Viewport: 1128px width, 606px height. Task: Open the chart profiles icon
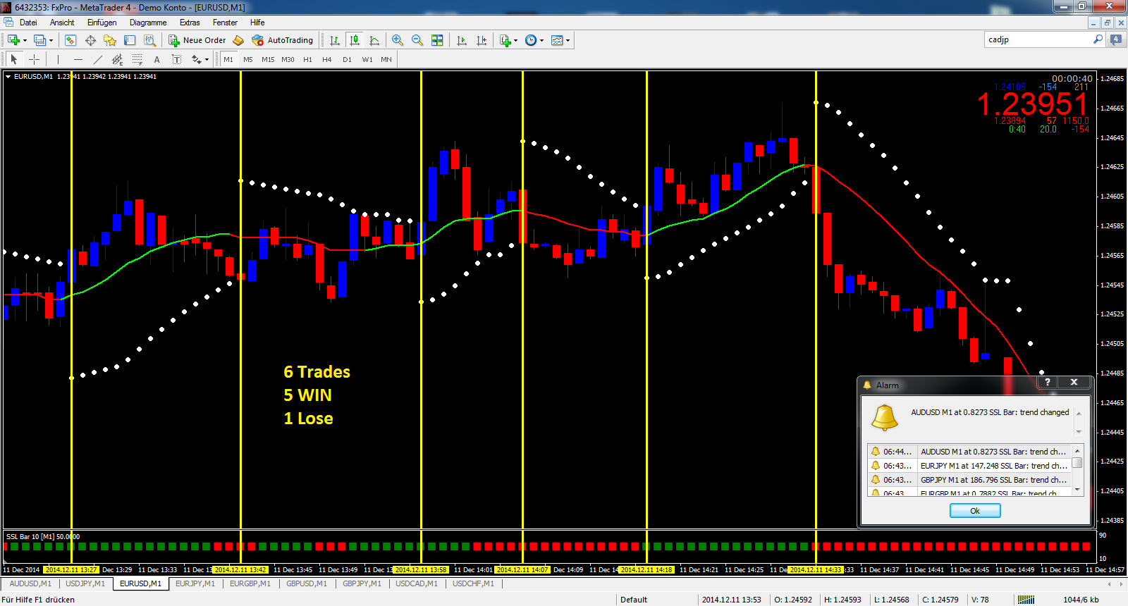pos(40,40)
